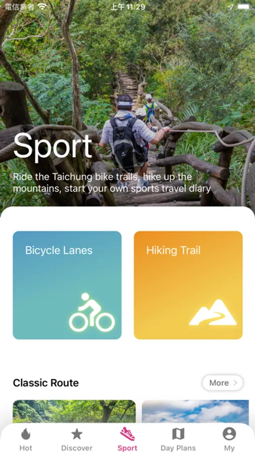Tap the Wi-Fi icon in status bar

click(42, 7)
